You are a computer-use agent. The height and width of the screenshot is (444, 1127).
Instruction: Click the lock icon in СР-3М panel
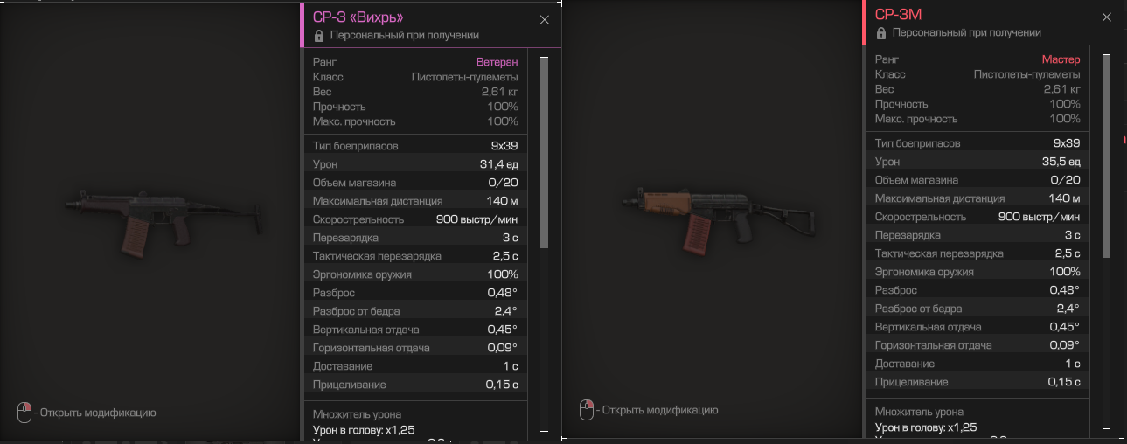tap(881, 33)
